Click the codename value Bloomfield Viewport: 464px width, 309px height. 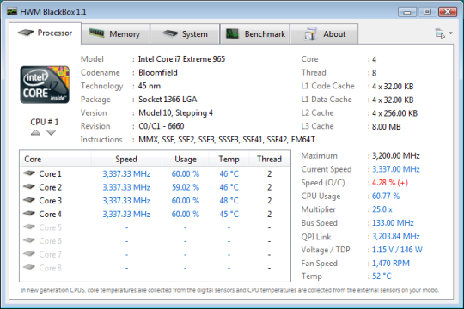[158, 72]
